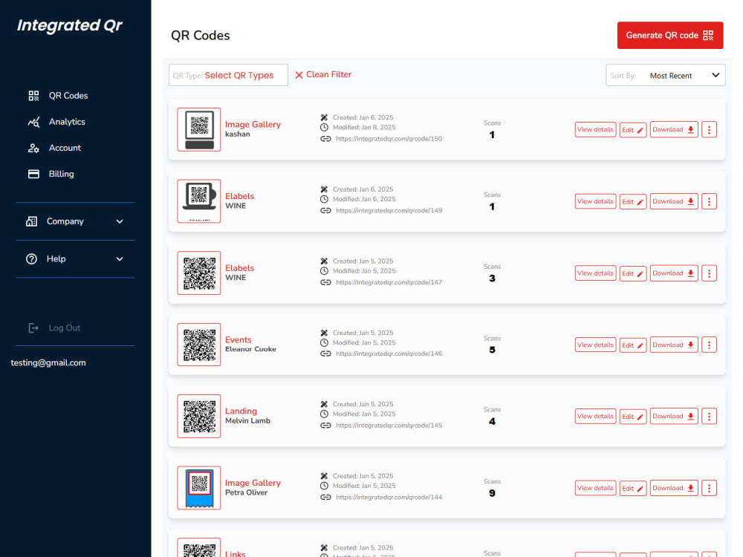The height and width of the screenshot is (557, 743).
Task: Click the link icon beside qrcode/144
Action: (x=325, y=498)
